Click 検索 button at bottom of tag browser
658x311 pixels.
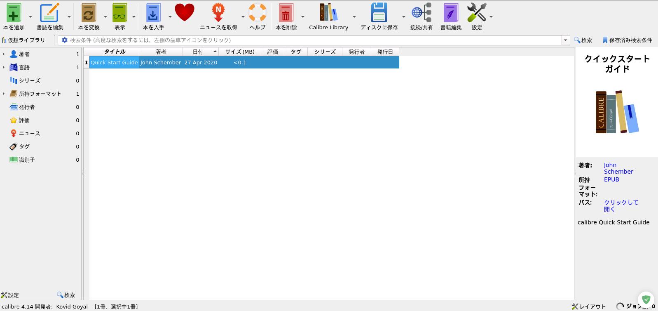pyautogui.click(x=66, y=295)
